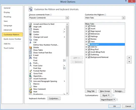This screenshot has width=136, height=110.
Task: Expand the Home tab tree node
Action: [x=86, y=26]
